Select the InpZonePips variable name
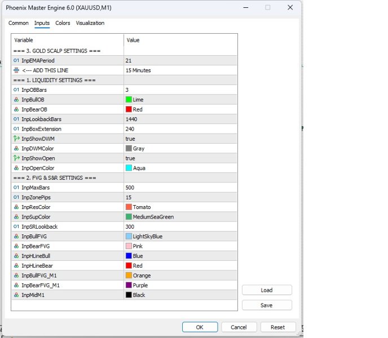 pos(36,197)
